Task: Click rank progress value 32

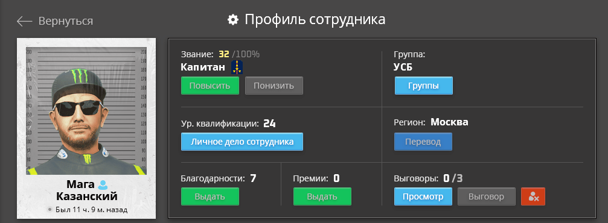Action: tap(224, 54)
